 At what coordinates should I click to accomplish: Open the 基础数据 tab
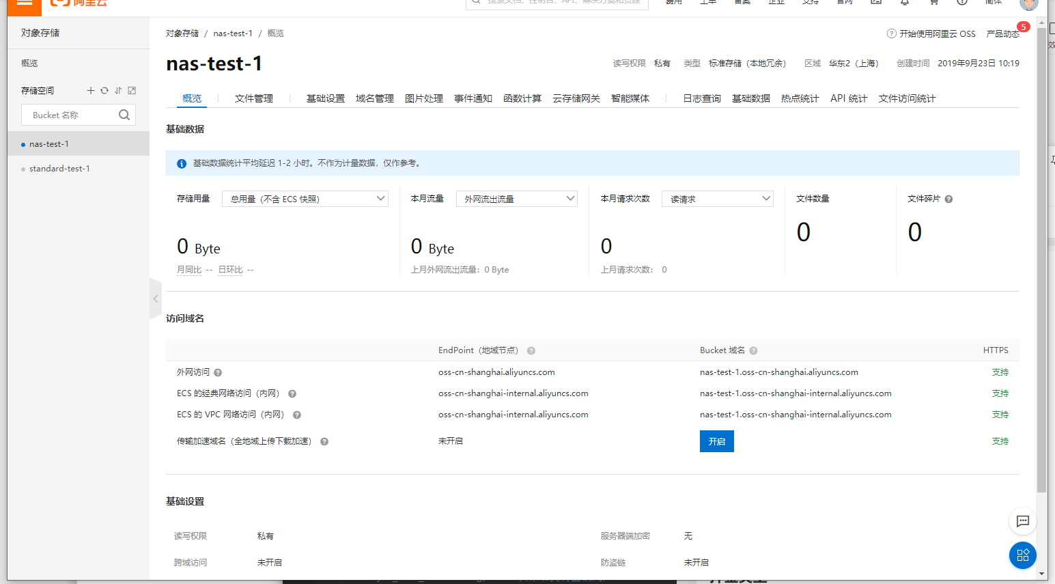coord(751,98)
